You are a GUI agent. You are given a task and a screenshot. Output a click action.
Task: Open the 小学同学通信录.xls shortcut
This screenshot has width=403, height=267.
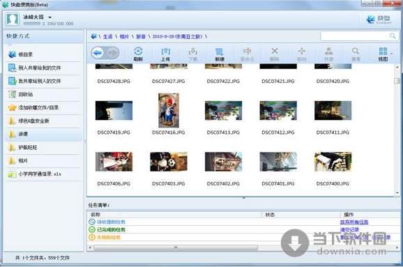[x=44, y=174]
